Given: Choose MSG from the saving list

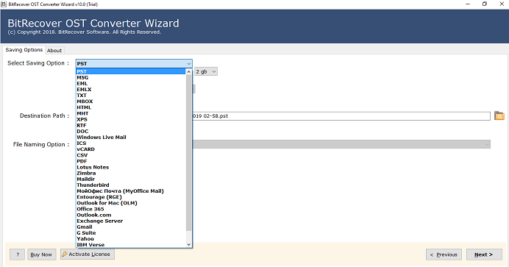Looking at the screenshot, I should [130, 77].
